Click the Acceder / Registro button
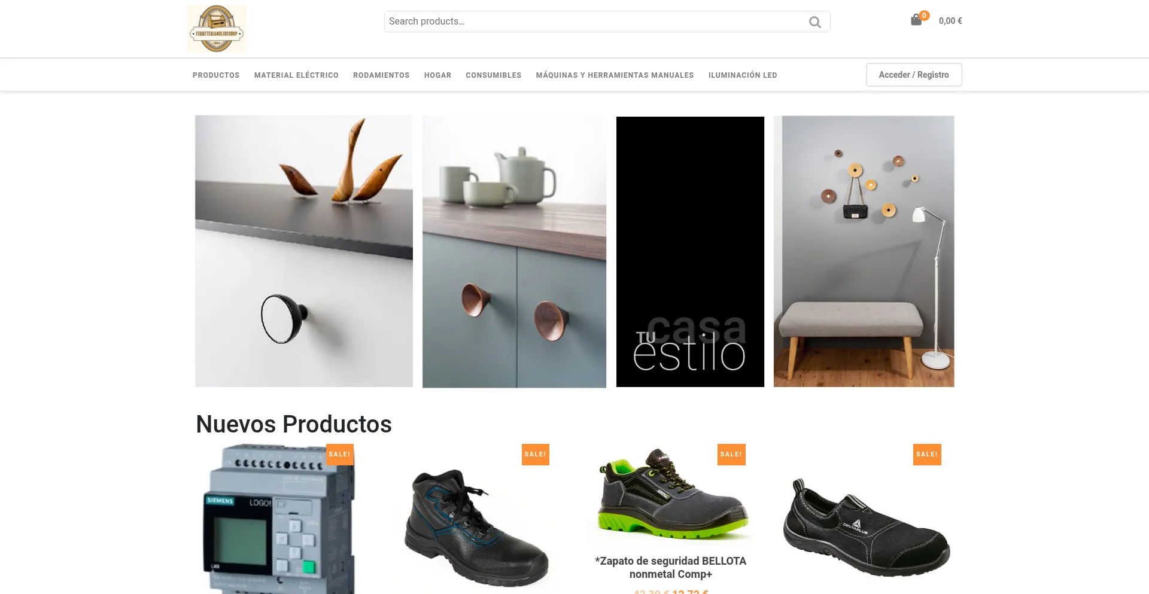Screen dimensions: 1149x594 pyautogui.click(x=914, y=75)
